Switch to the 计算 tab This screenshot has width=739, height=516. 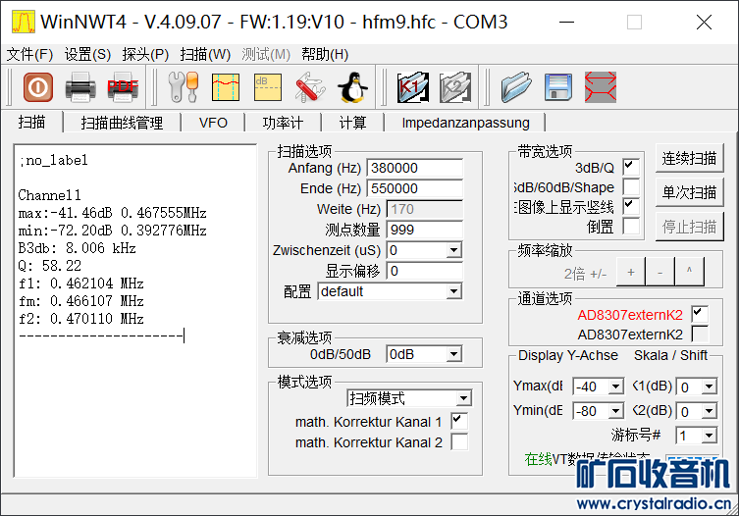tap(352, 123)
